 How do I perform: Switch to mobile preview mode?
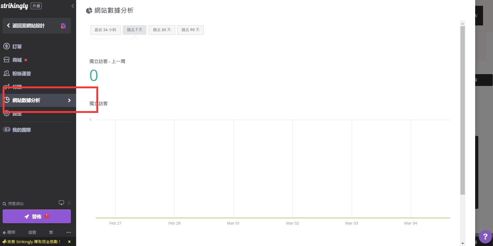pyautogui.click(x=69, y=203)
